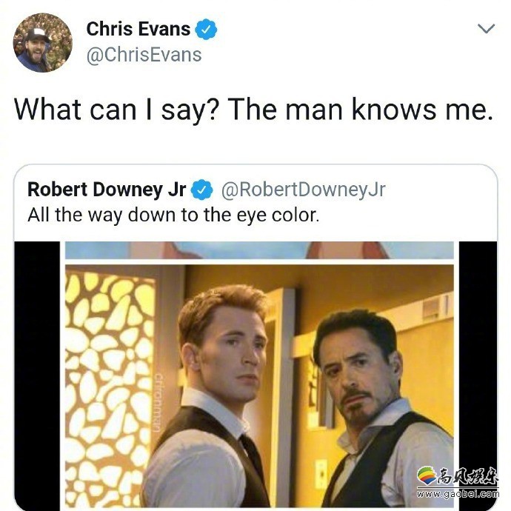Click the verified badge beside Robert Downey Jr
Image resolution: width=511 pixels, height=511 pixels.
click(x=201, y=190)
